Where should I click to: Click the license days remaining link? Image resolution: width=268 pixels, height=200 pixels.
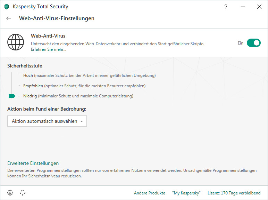pyautogui.click(x=234, y=193)
